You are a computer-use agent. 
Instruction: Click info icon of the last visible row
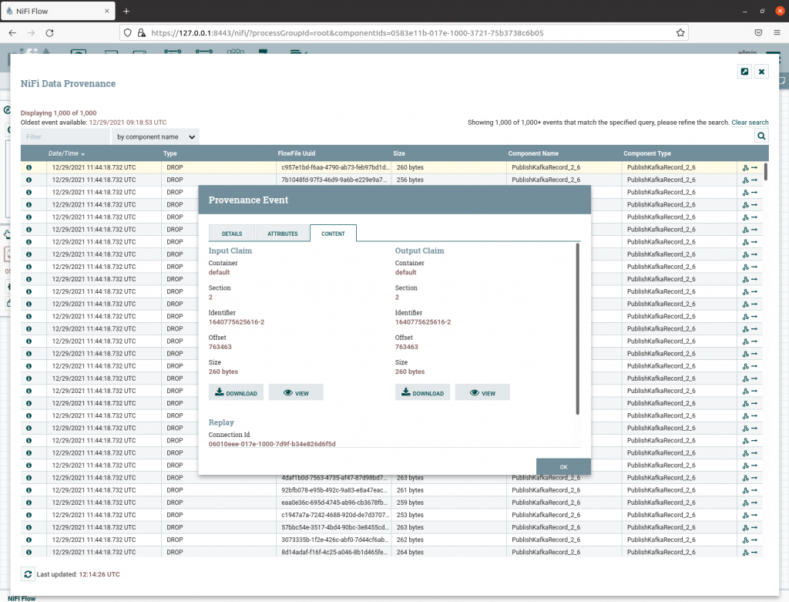(29, 552)
